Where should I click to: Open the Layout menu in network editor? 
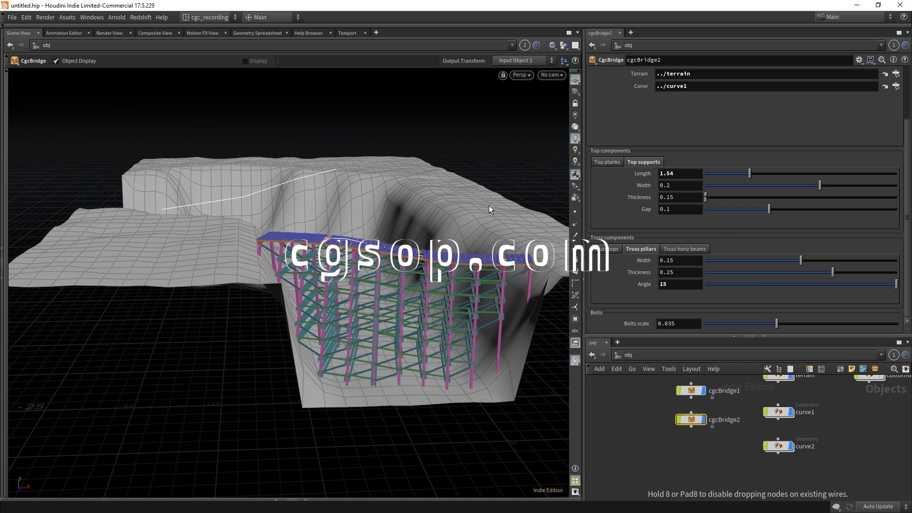pyautogui.click(x=691, y=369)
